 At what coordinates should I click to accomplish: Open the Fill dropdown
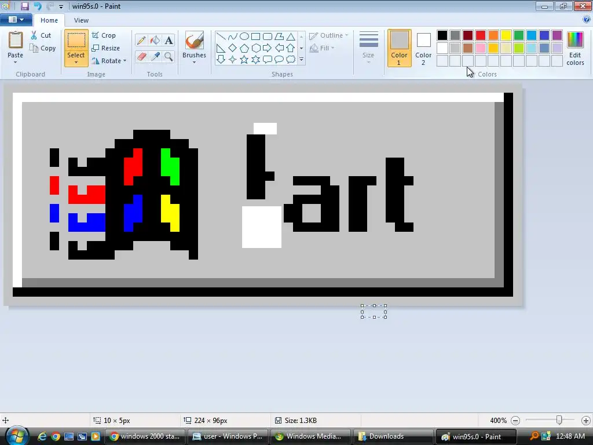click(x=322, y=48)
